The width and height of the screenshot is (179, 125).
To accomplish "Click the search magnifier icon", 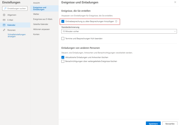I will (x=5, y=8).
